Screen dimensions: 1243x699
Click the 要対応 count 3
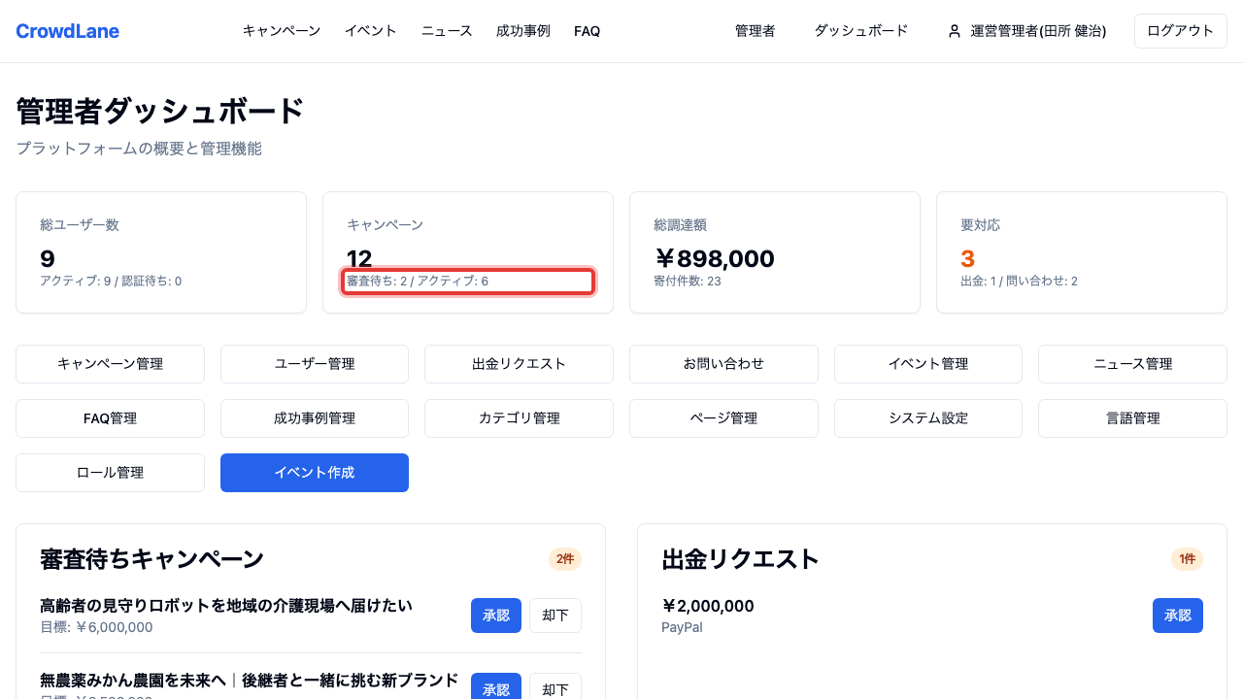tap(967, 259)
